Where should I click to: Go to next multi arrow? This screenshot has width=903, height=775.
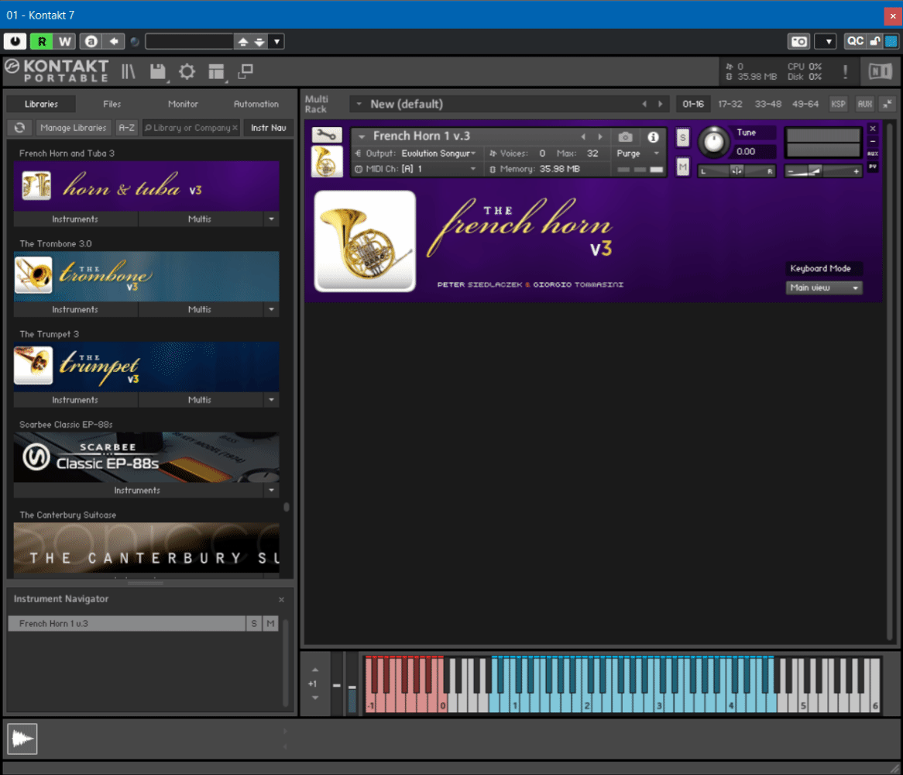661,105
